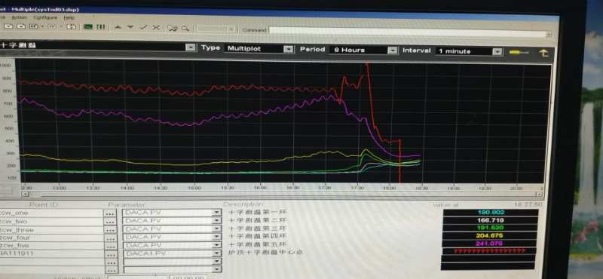603x279 pixels.
Task: Click the browse button next to zcw_two
Action: coord(110,222)
